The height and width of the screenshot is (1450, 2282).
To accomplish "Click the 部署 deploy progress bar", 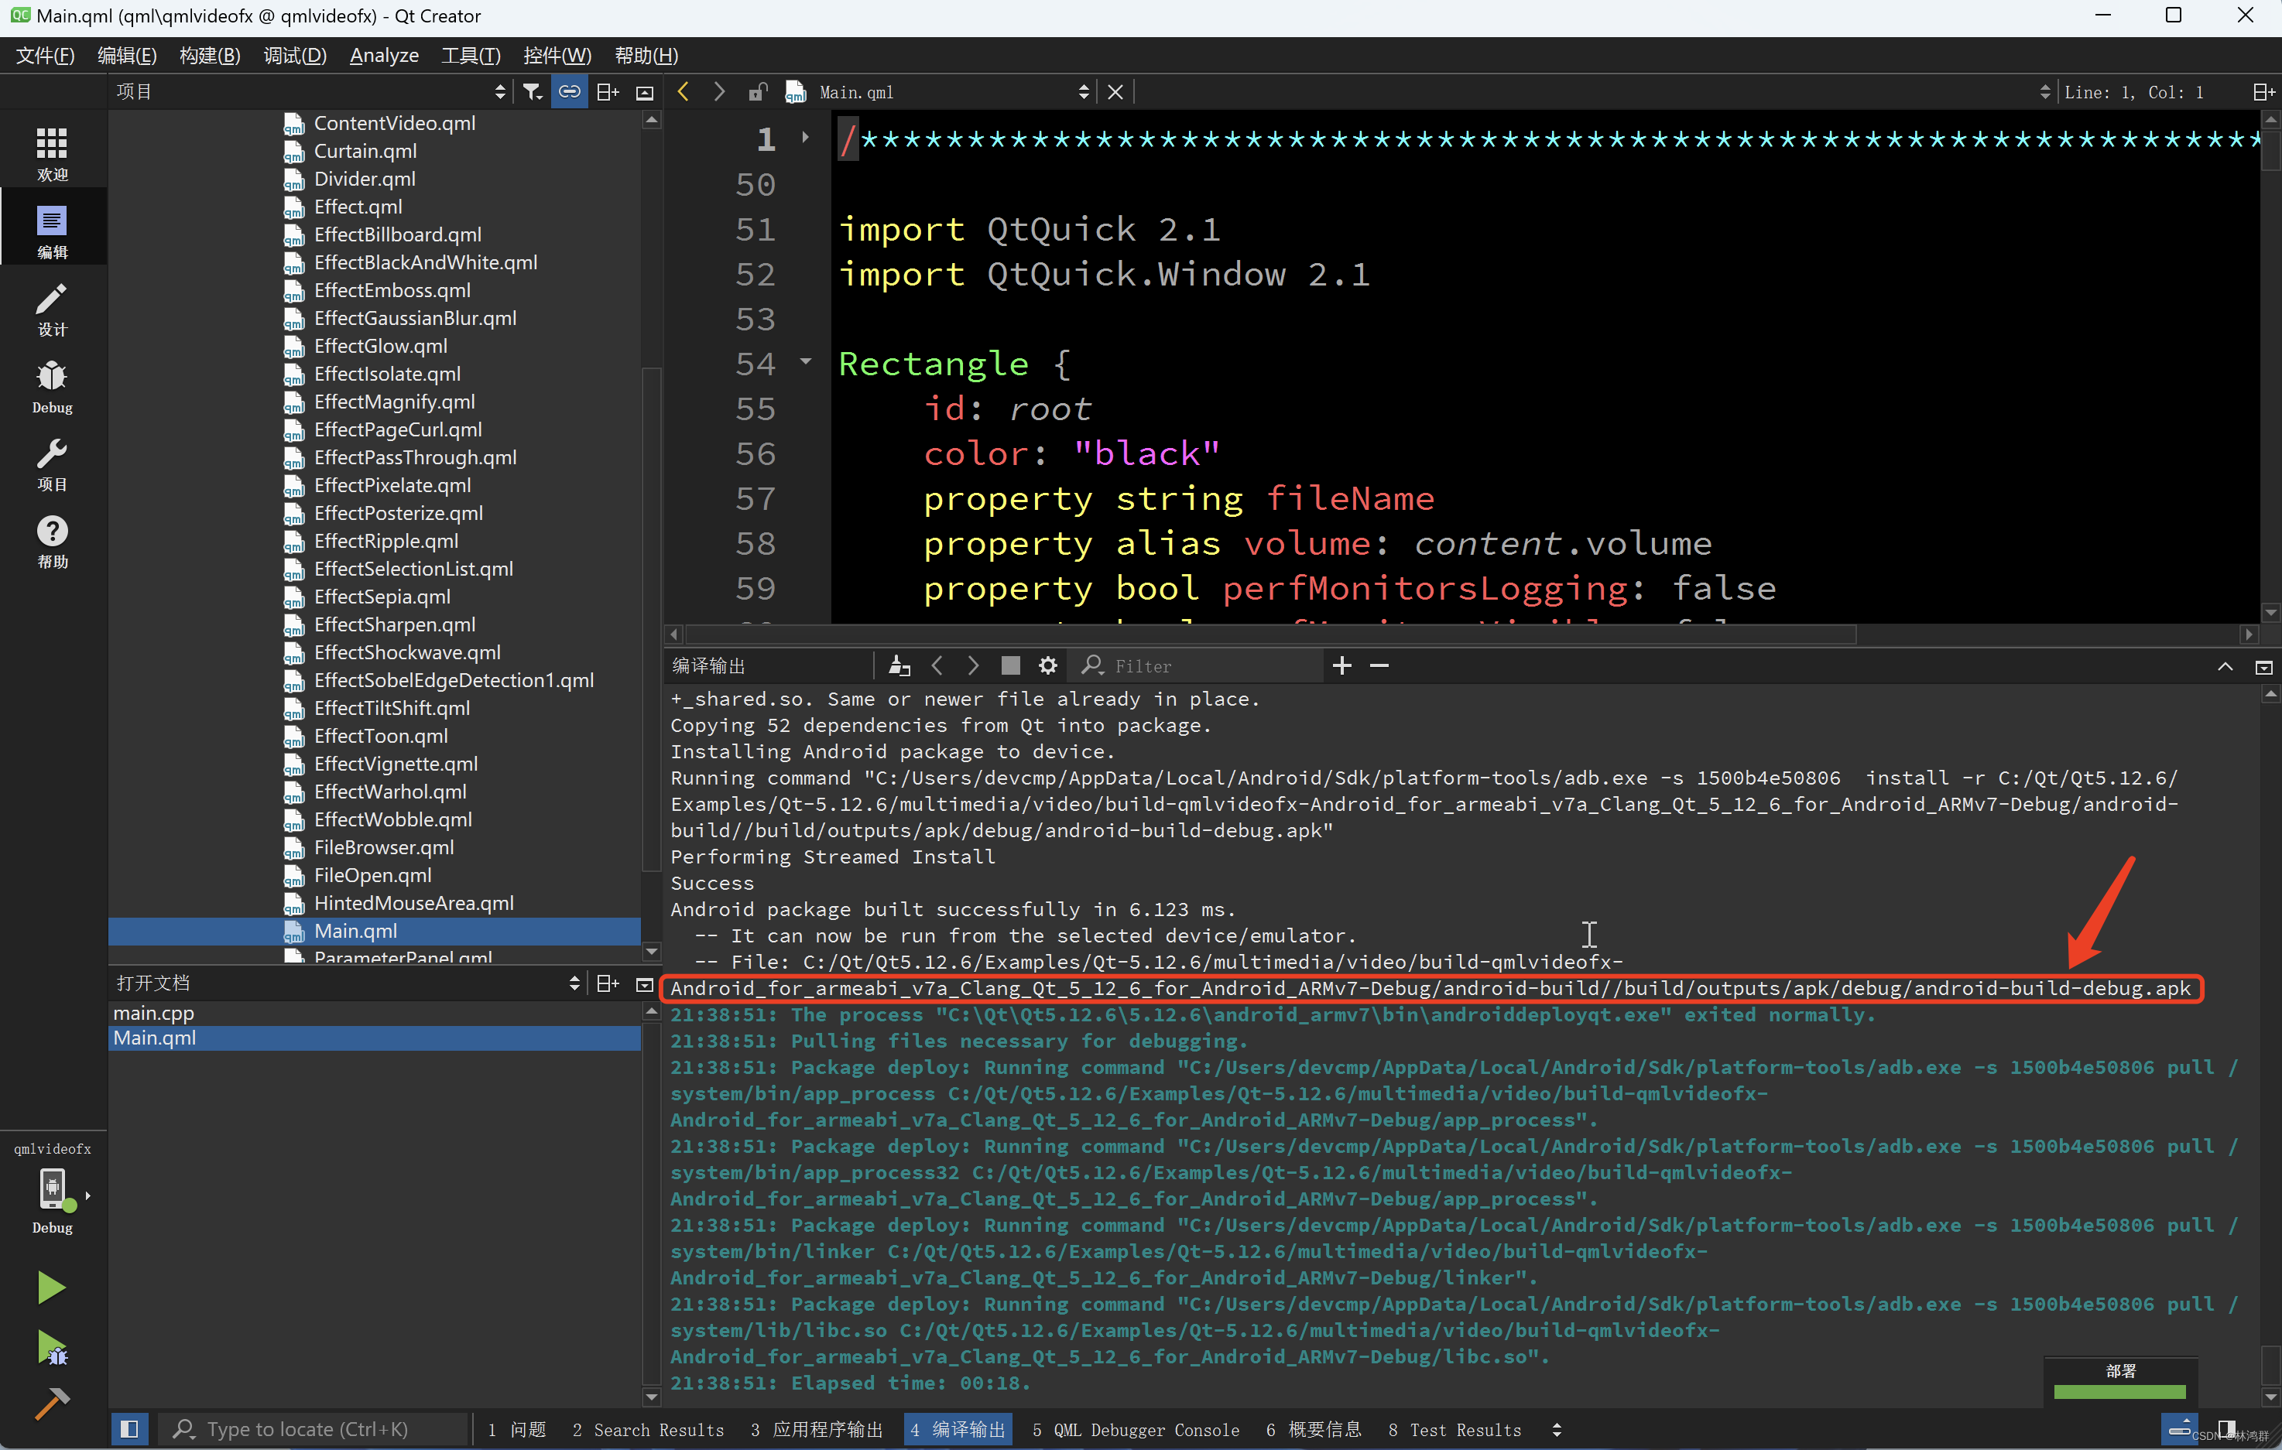I will [x=2120, y=1391].
